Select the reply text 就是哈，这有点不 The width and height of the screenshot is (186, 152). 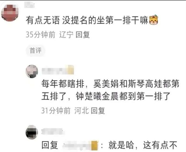tap(143, 145)
